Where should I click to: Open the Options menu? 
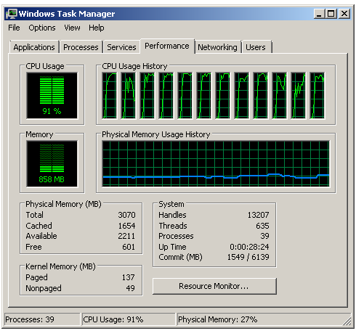(42, 28)
